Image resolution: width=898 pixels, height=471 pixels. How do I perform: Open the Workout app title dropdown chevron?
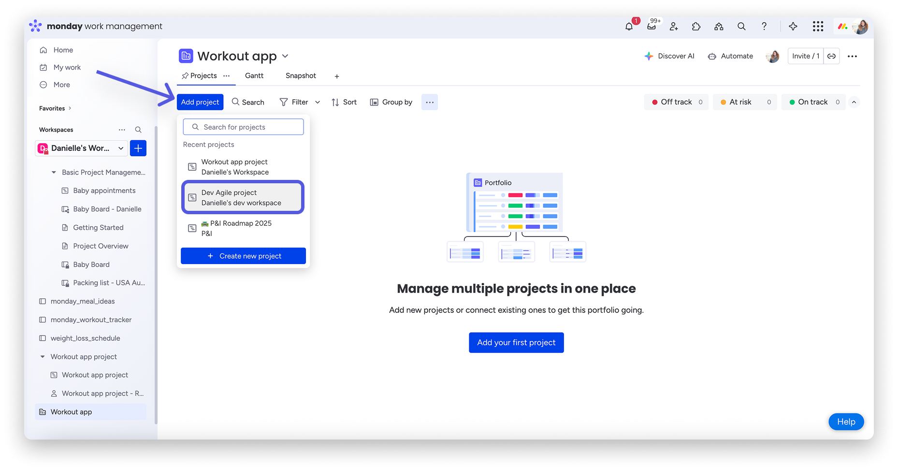click(285, 56)
